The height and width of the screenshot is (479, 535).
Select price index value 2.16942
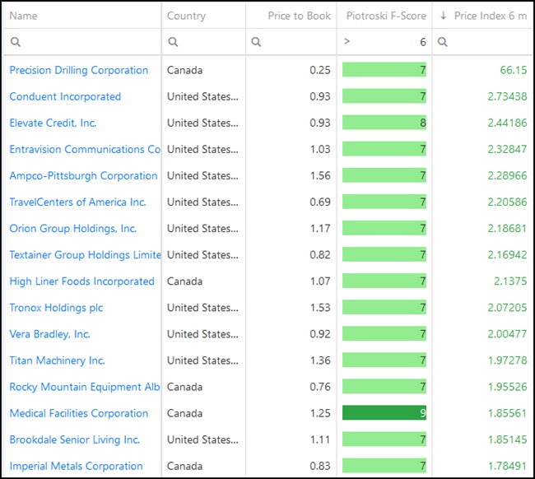pyautogui.click(x=507, y=255)
